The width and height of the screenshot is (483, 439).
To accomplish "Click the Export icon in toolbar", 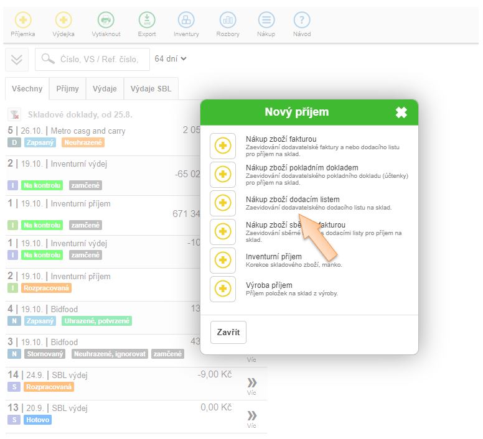I will (147, 21).
